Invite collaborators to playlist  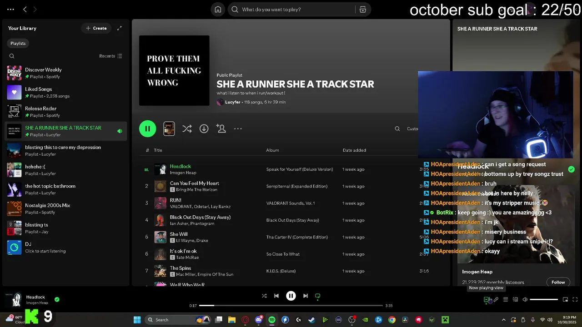(221, 129)
